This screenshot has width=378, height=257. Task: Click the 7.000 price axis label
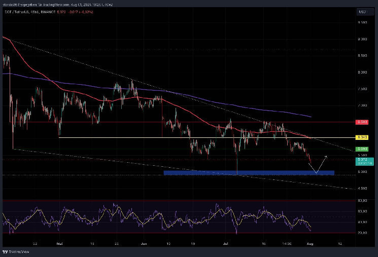coord(362,105)
